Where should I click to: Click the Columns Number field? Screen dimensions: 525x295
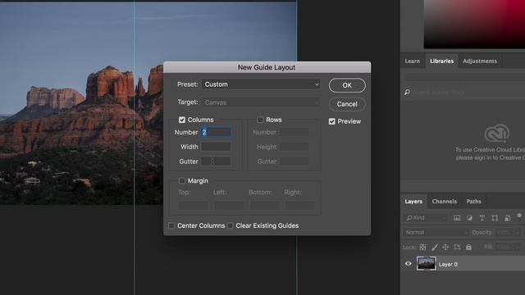216,132
